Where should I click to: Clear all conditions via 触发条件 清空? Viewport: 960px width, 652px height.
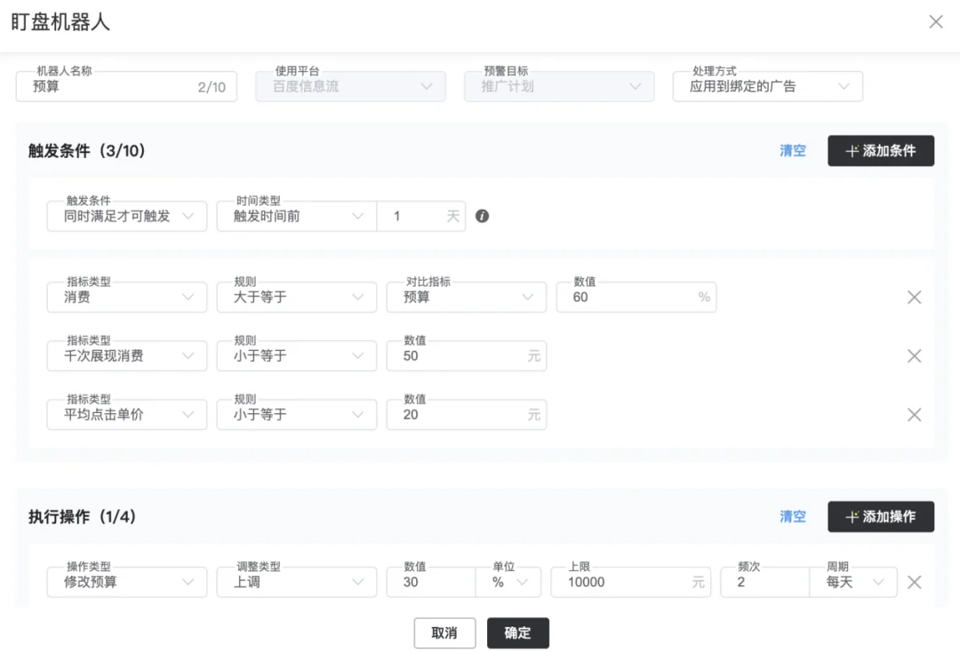792,150
